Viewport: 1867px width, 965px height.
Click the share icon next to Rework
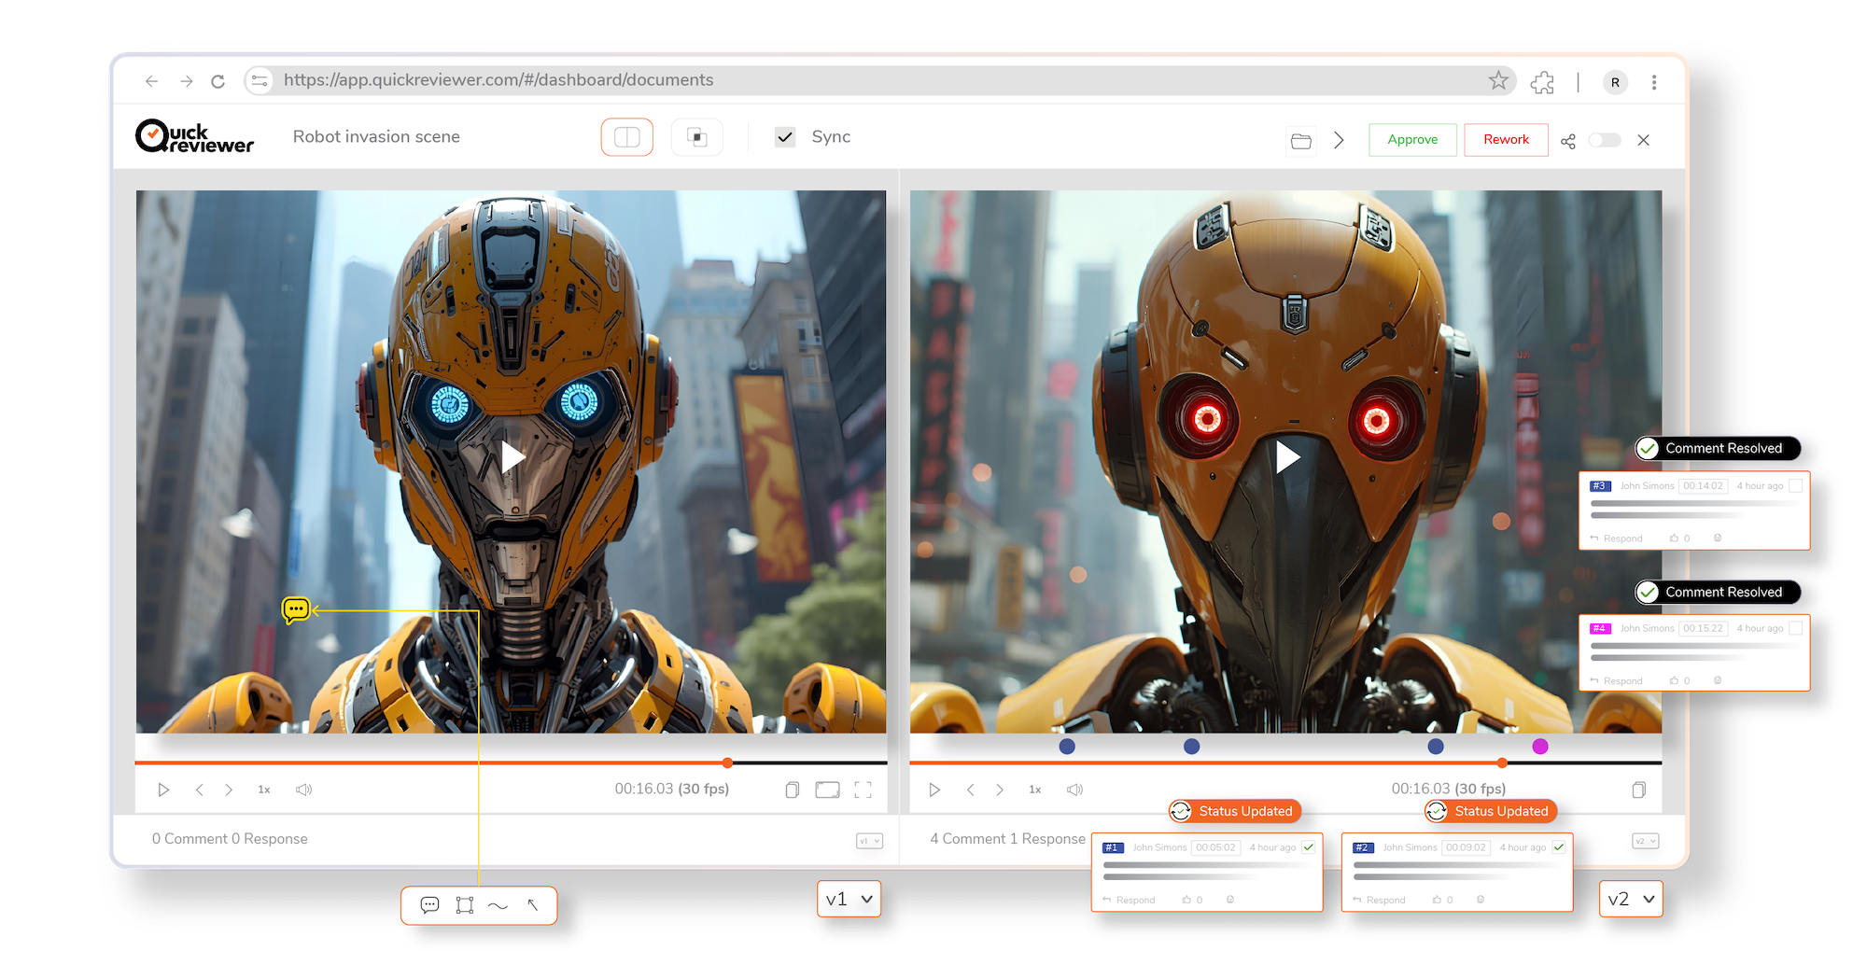click(x=1568, y=140)
